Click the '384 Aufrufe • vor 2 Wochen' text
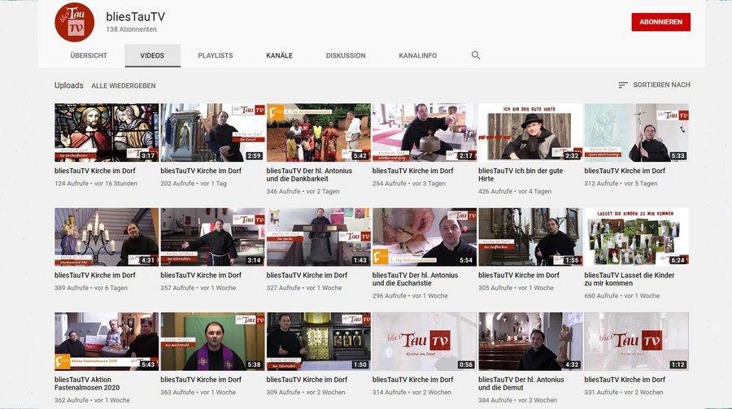The width and height of the screenshot is (732, 409). click(x=518, y=401)
